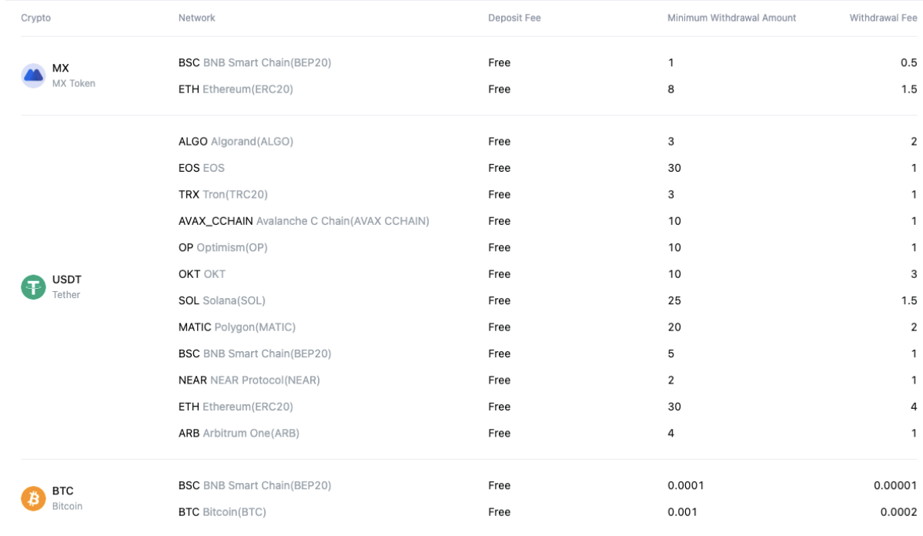Open the MX coin name
This screenshot has height=536, width=923.
(61, 69)
